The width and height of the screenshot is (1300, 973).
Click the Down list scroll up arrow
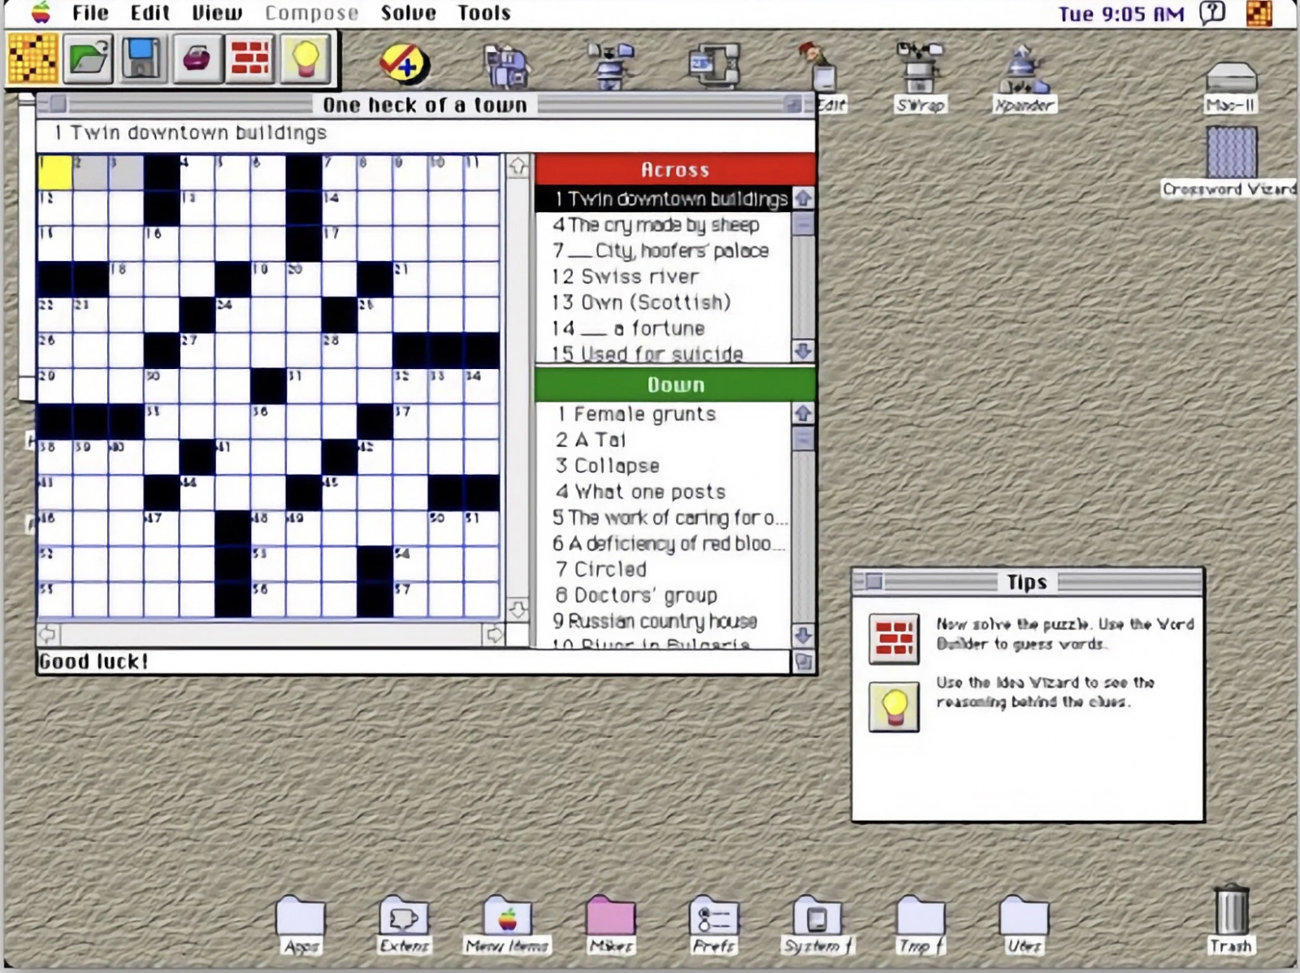803,413
